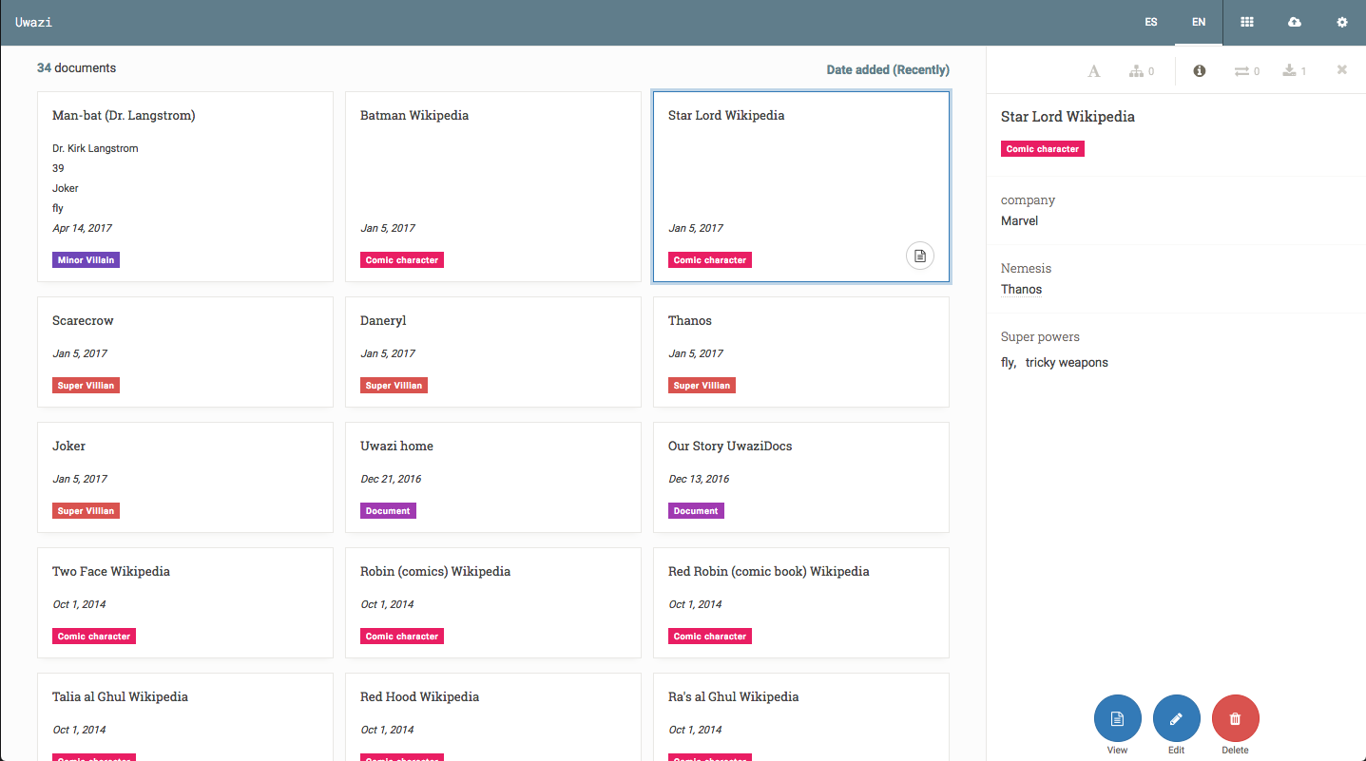Open the connections arrows tab
Screen dimensions: 1366x761
tap(1247, 70)
